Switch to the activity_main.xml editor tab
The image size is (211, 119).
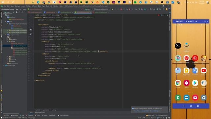click(35, 12)
